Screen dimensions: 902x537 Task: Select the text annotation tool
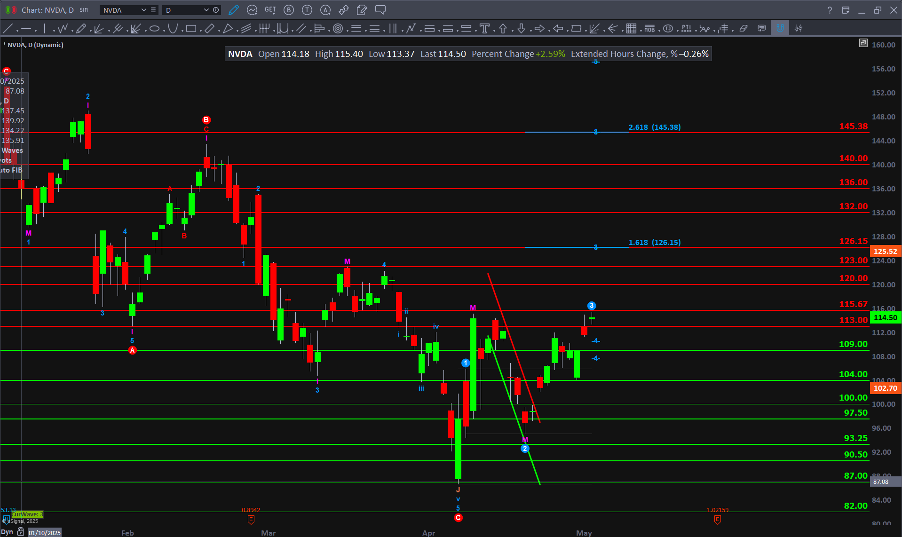[x=484, y=29]
